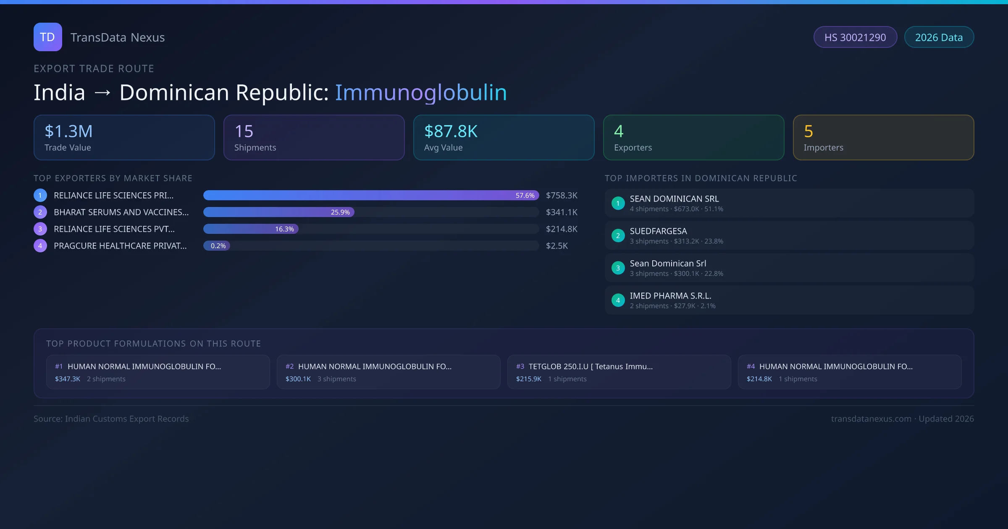Click importer rank 1 badge for SEAN DOMINICAN SRL
The height and width of the screenshot is (529, 1008).
click(618, 203)
